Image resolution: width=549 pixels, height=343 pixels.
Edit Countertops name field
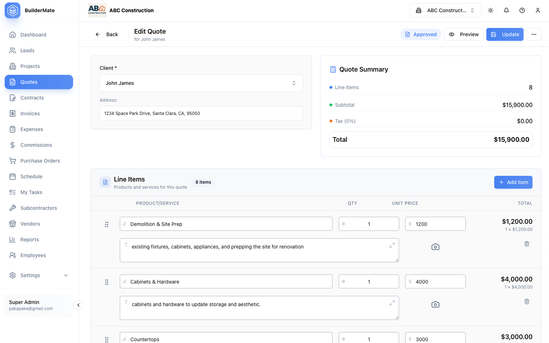[226, 338]
